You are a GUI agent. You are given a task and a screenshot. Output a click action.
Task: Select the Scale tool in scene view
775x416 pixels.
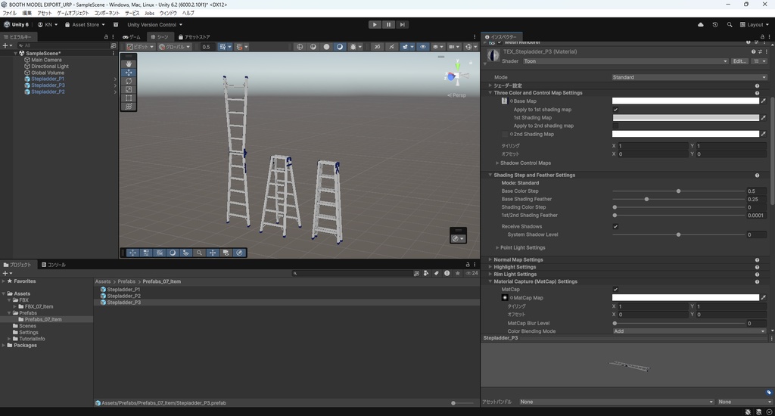point(129,89)
